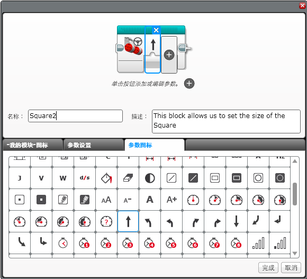
Task: Click the 完成 button
Action: 268,267
